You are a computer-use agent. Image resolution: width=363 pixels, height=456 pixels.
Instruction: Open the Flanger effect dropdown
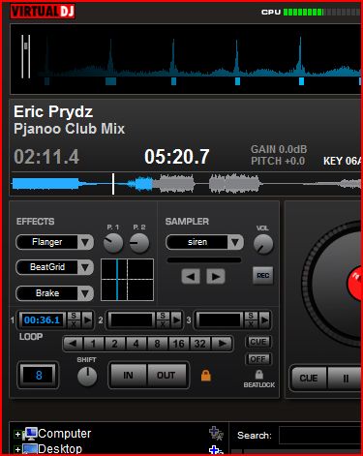pos(85,242)
